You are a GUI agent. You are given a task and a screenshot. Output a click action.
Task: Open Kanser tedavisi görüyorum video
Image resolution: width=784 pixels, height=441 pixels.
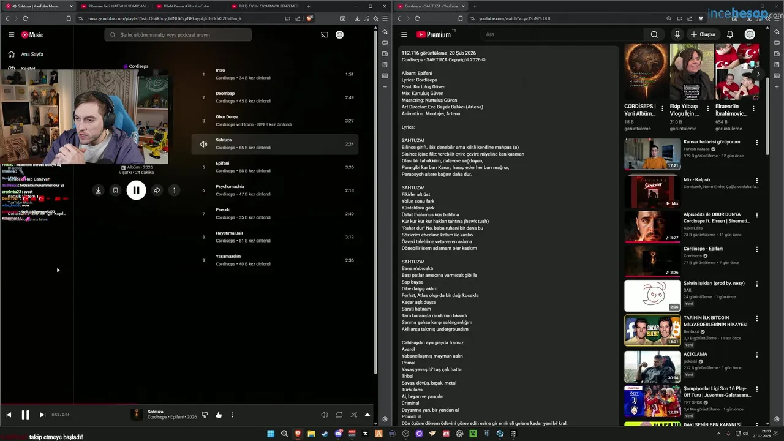[652, 154]
